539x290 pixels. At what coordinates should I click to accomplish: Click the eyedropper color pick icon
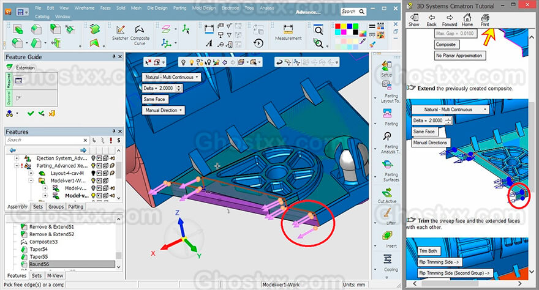(363, 42)
